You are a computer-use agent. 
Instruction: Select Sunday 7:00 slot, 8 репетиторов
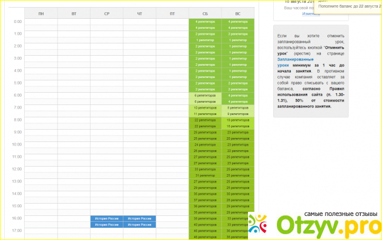pyautogui.click(x=237, y=108)
